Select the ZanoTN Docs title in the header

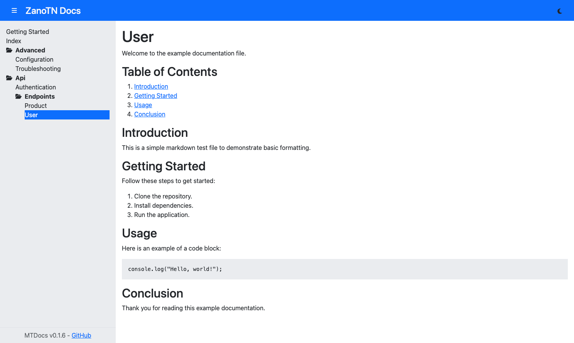pyautogui.click(x=53, y=10)
